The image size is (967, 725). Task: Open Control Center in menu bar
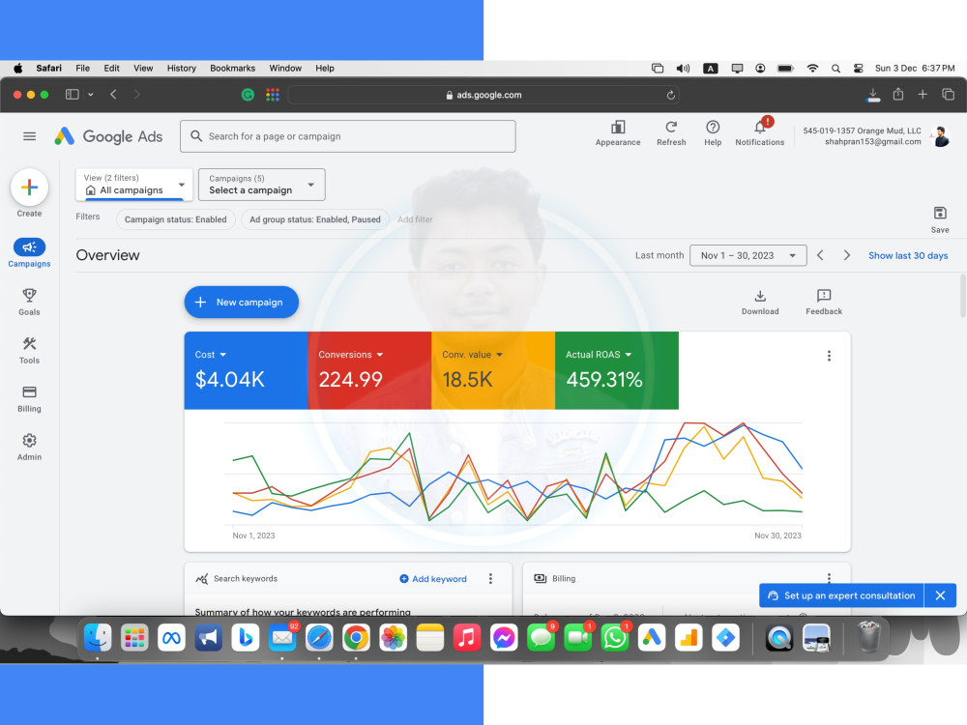pos(858,69)
